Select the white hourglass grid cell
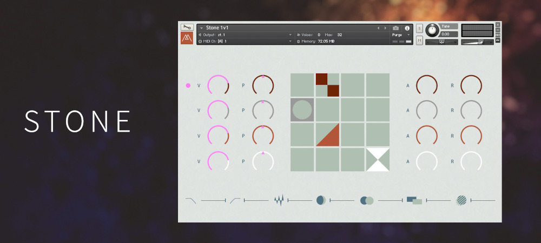Image resolution: width=541 pixels, height=243 pixels. pos(378,160)
